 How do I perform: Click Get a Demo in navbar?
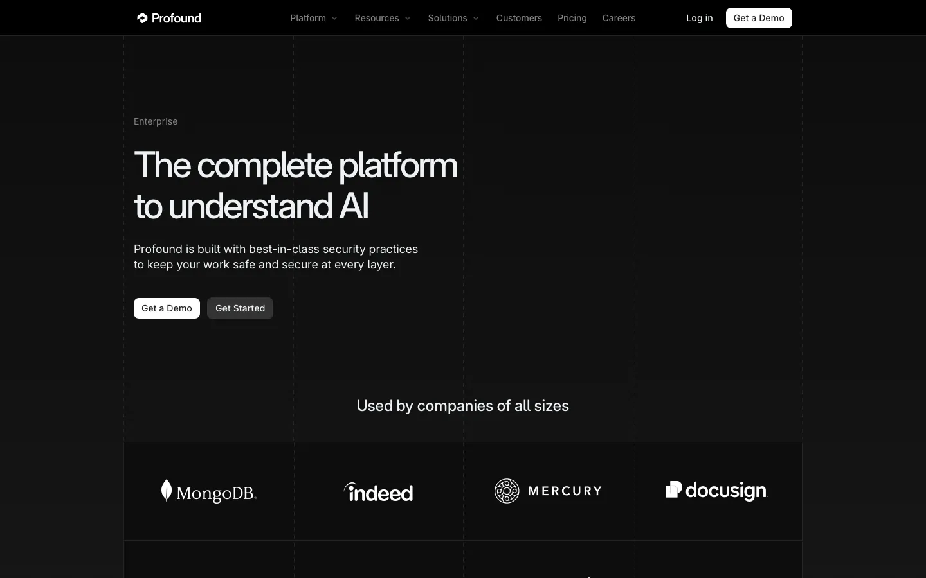759,18
